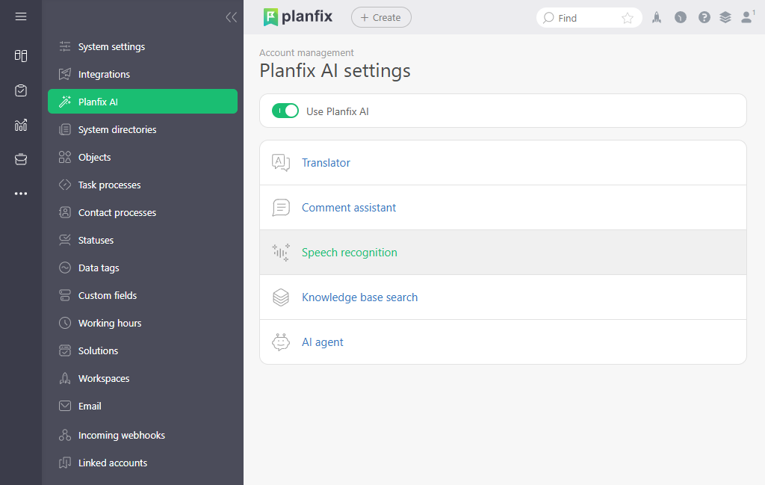
Task: Click the Planfix logo
Action: (x=297, y=17)
